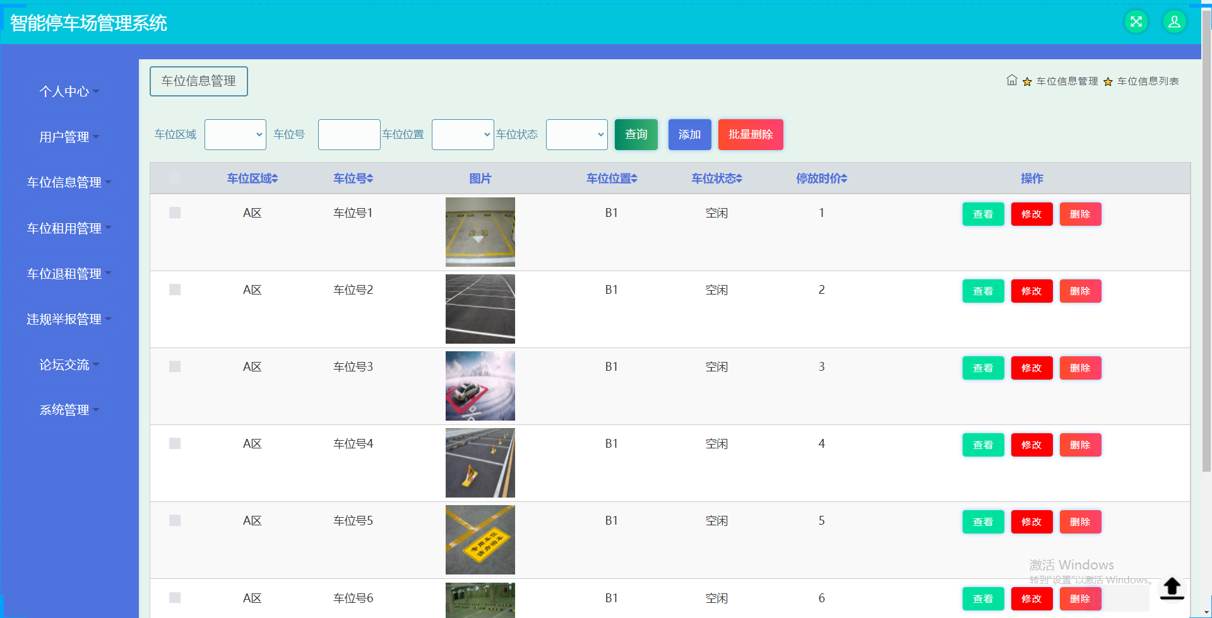Click the green 查询 search button
The height and width of the screenshot is (618, 1212).
pos(636,134)
